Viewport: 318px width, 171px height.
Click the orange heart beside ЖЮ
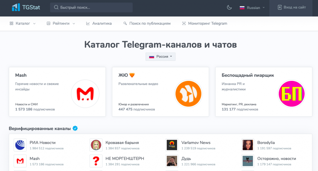tap(132, 75)
